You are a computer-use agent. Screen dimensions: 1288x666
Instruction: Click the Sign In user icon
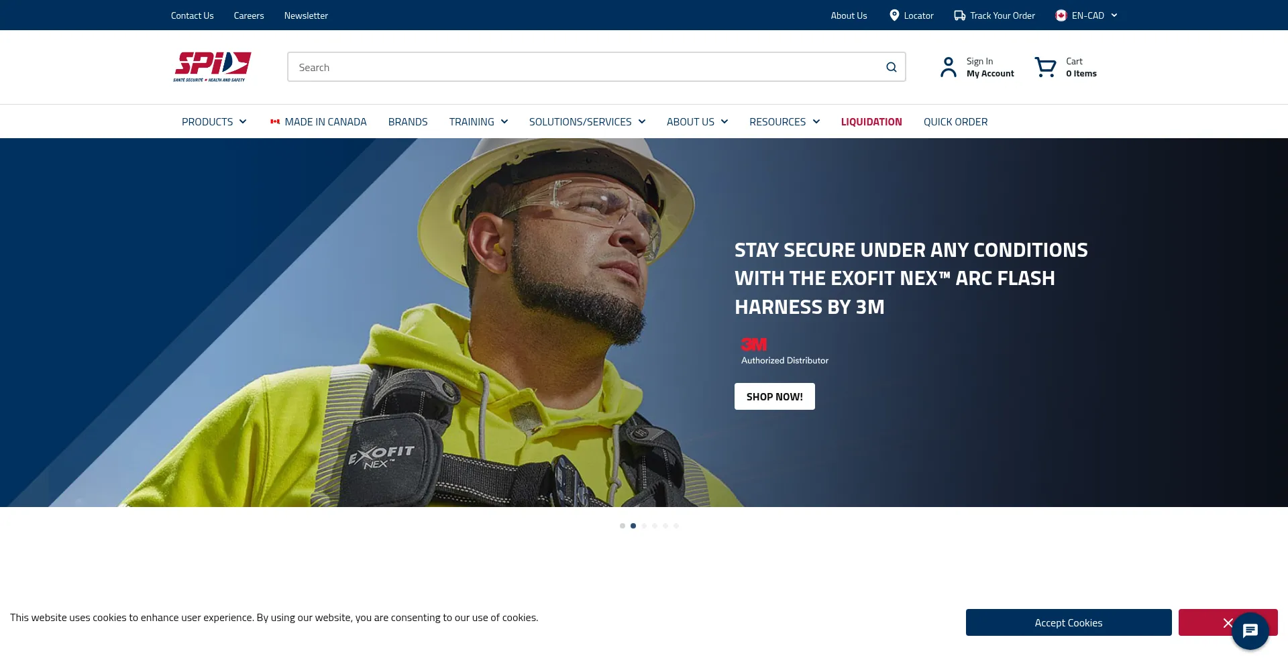pos(948,67)
